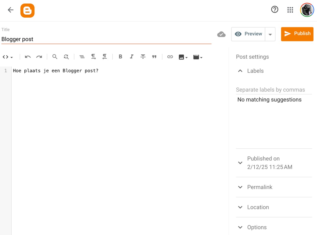Expand the Permalink section
The image size is (317, 235).
[274, 187]
